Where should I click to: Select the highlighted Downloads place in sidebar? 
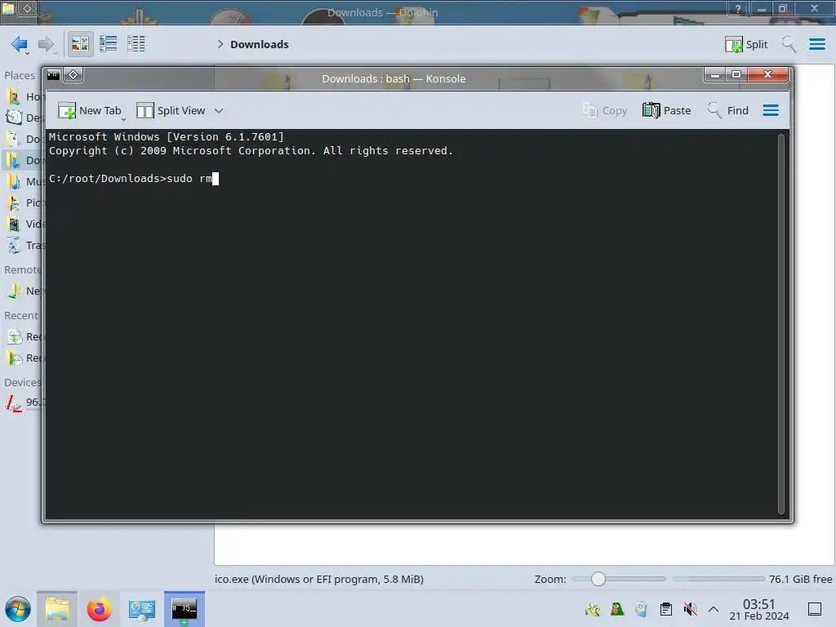[x=22, y=160]
